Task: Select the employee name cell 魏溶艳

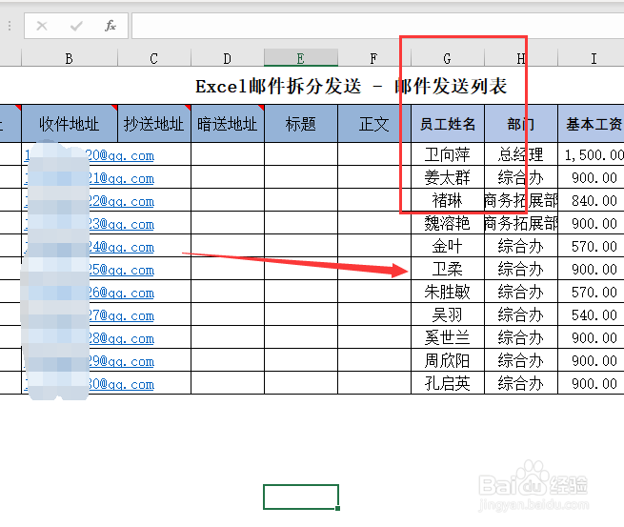Action: [x=448, y=223]
